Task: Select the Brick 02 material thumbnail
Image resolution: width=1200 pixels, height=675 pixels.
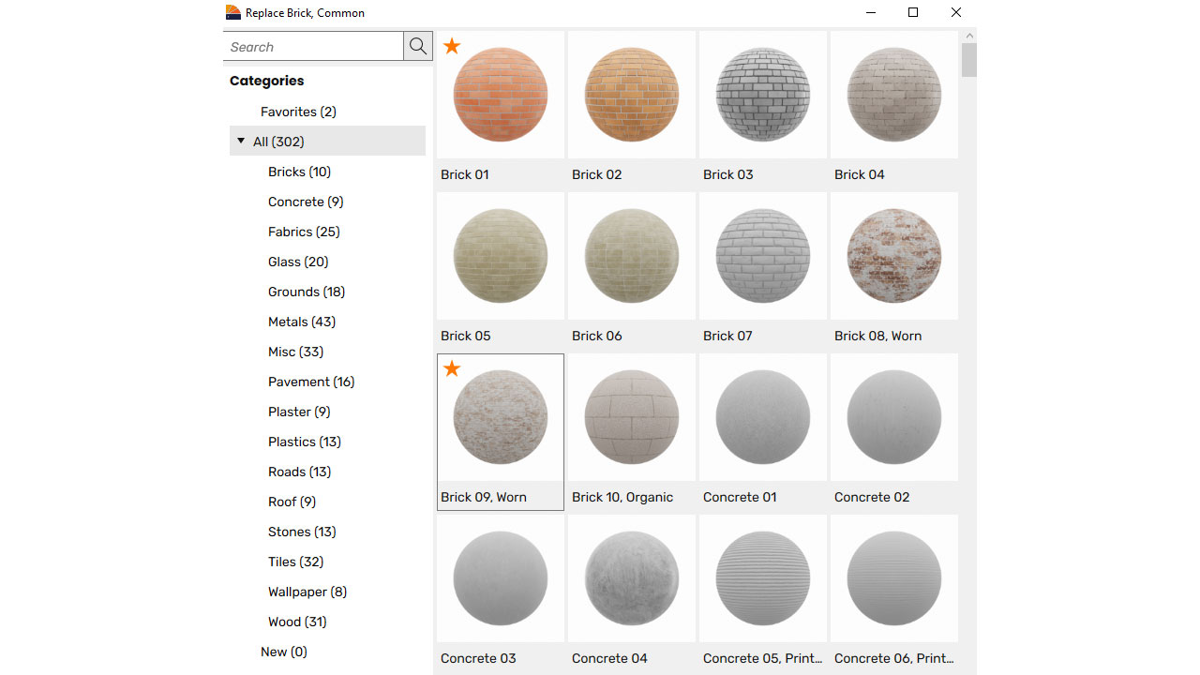Action: (x=632, y=95)
